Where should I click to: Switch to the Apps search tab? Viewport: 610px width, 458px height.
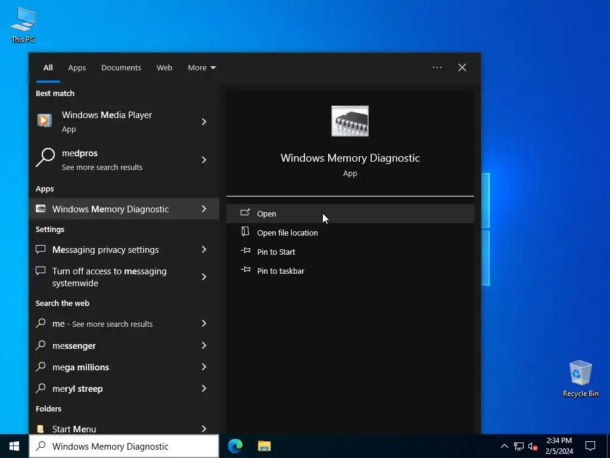click(x=77, y=68)
